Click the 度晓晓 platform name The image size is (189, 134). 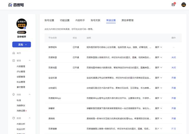pyautogui.click(x=52, y=118)
